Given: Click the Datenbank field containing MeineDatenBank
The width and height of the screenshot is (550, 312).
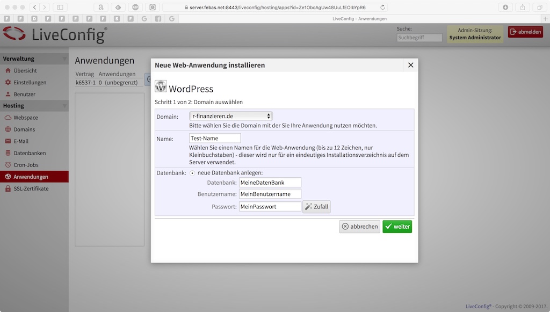Looking at the screenshot, I should point(270,182).
